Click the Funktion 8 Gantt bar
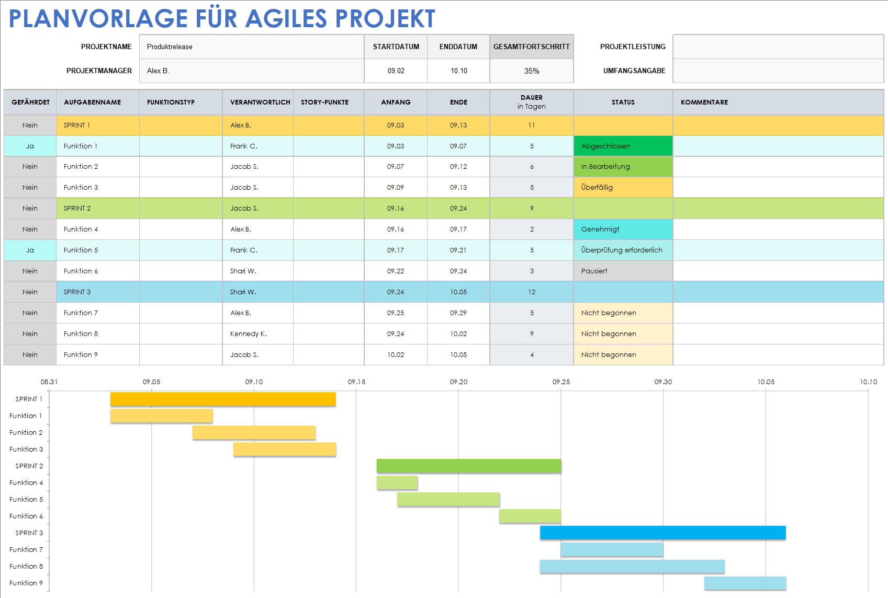 coord(632,566)
